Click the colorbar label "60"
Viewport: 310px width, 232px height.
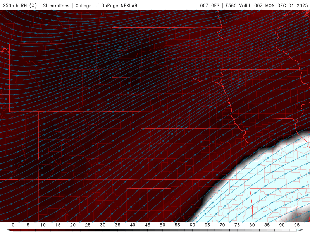[192, 225]
